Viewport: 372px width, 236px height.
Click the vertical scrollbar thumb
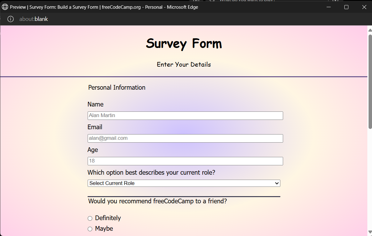click(x=370, y=81)
